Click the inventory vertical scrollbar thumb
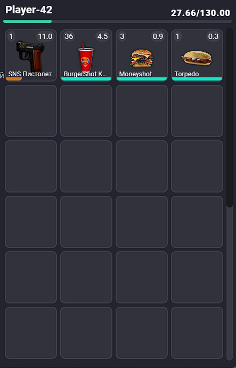236x368 pixels. (x=230, y=118)
